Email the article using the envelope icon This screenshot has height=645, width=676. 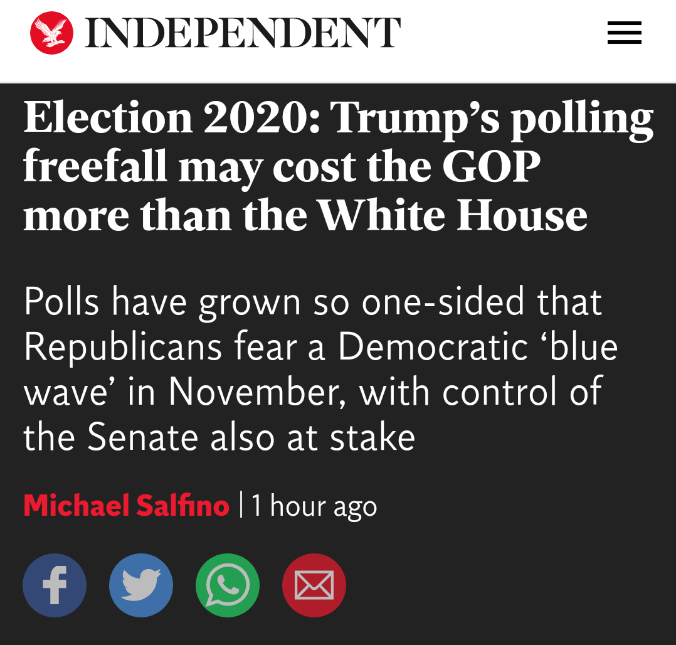(314, 585)
